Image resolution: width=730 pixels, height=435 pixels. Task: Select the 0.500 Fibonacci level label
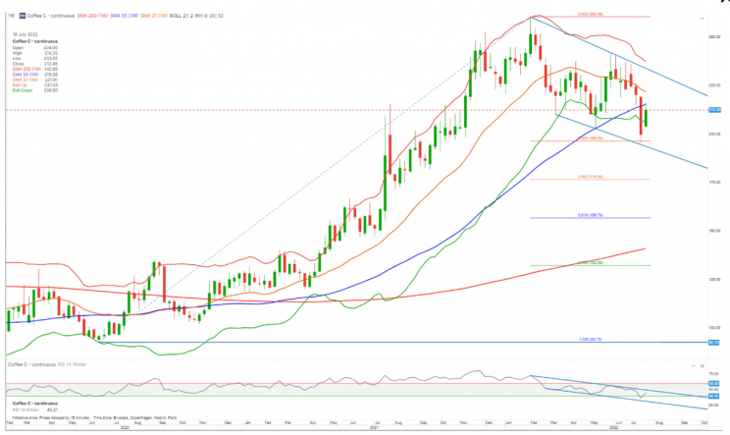591,177
